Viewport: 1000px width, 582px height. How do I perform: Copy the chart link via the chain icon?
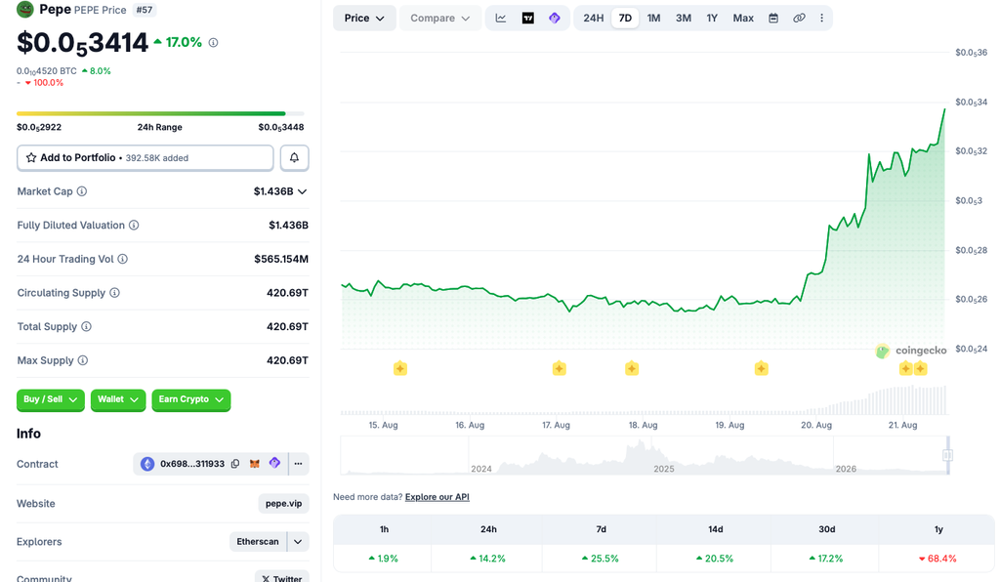coord(799,18)
